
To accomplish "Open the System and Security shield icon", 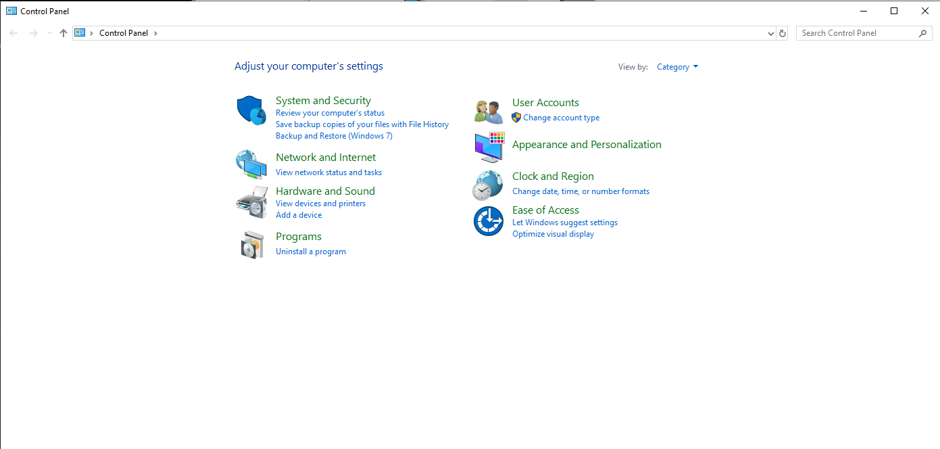I will (x=251, y=110).
